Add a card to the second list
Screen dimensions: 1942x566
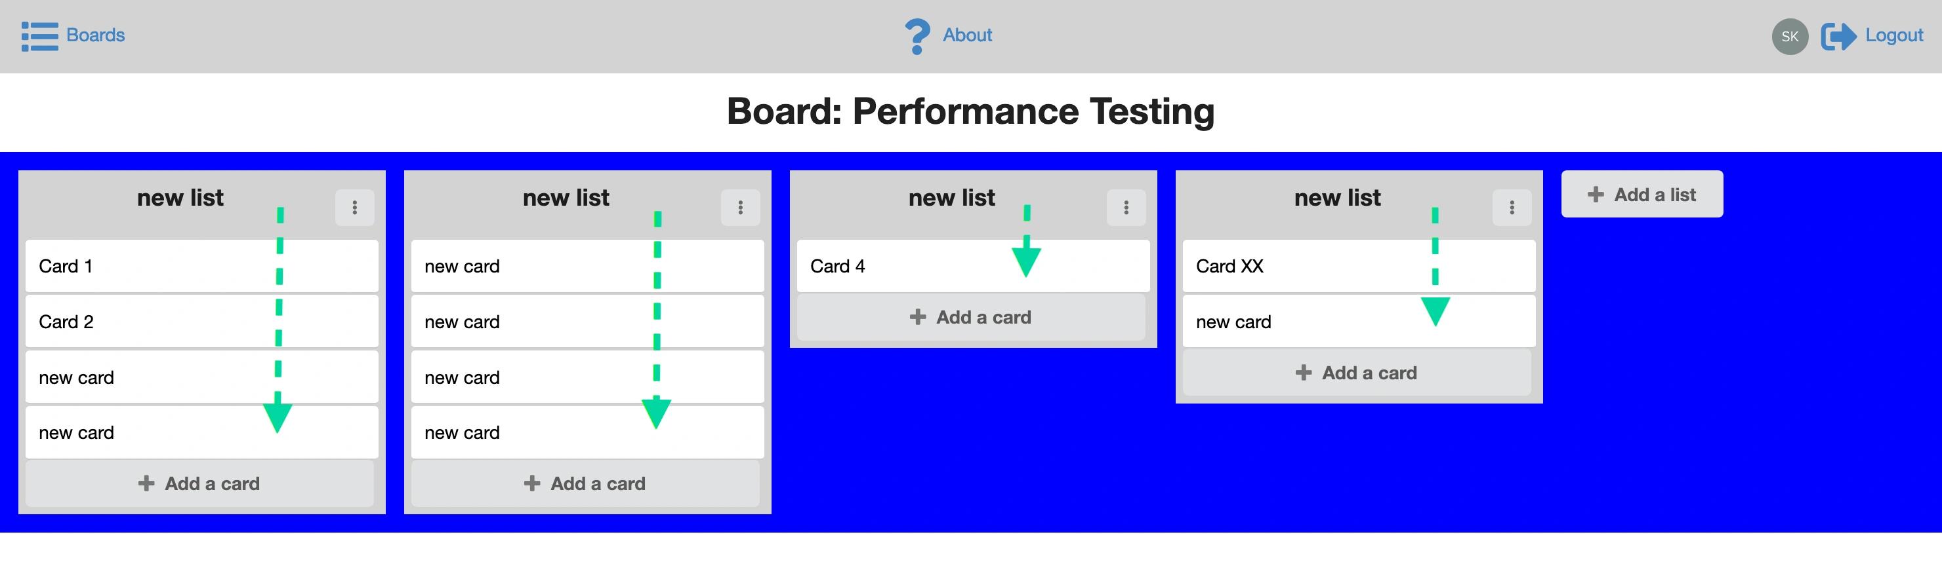click(x=585, y=483)
